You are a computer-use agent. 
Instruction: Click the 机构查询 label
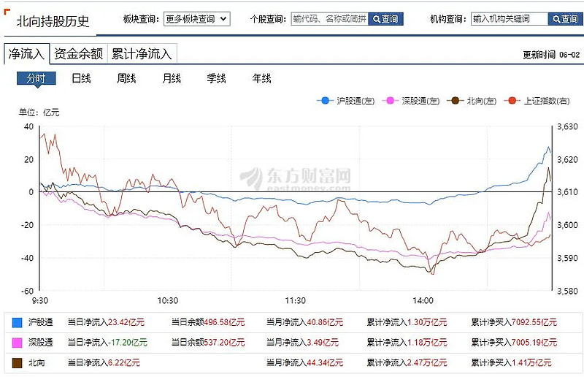448,19
